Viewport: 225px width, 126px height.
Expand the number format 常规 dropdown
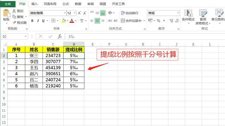pyautogui.click(x=178, y=13)
